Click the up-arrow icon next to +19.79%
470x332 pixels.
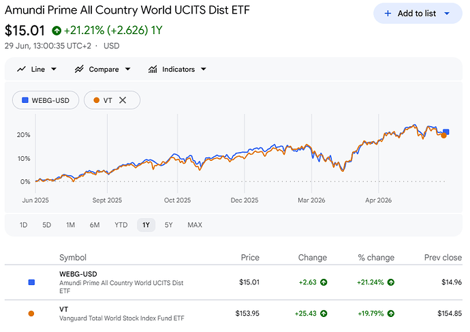coord(391,314)
